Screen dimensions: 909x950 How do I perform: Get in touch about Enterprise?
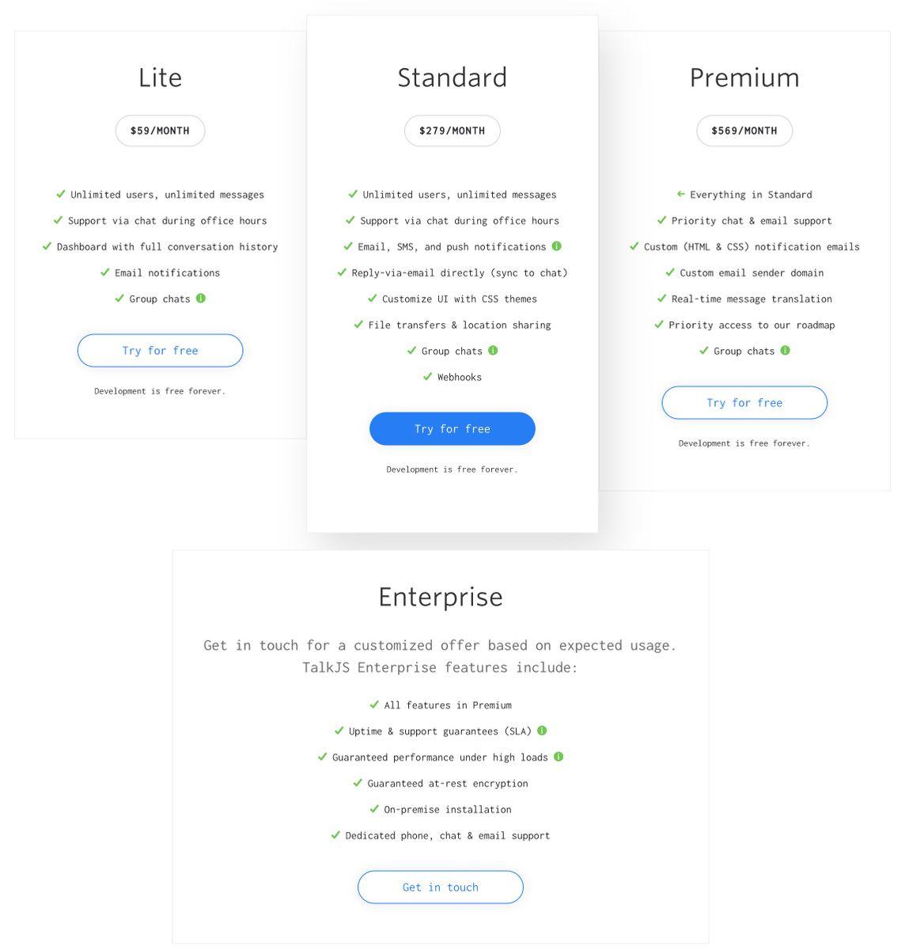441,887
